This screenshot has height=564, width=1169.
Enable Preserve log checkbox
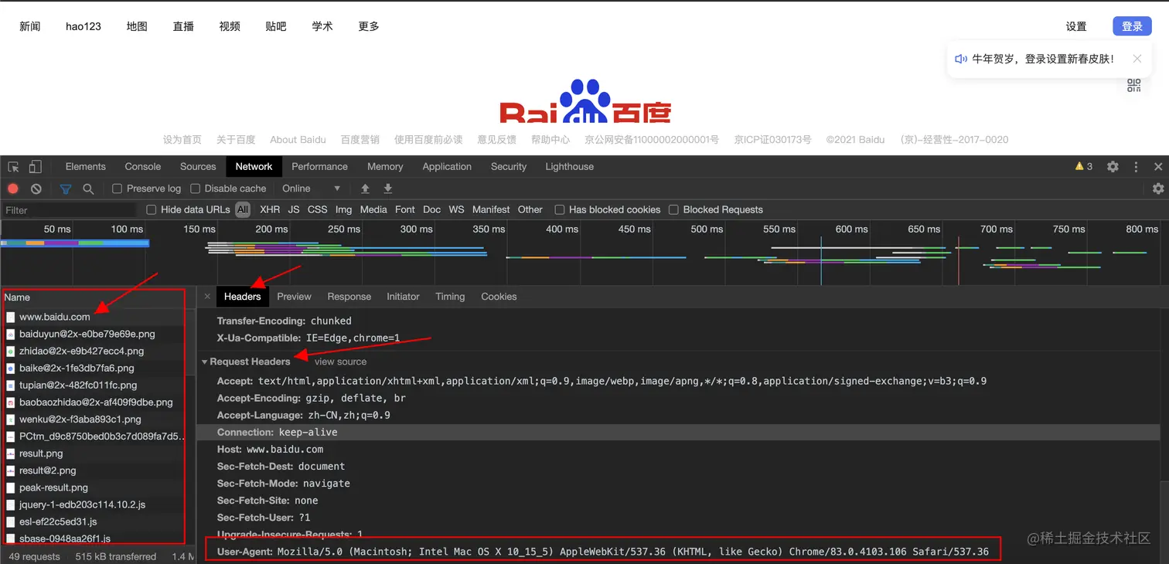coord(118,189)
